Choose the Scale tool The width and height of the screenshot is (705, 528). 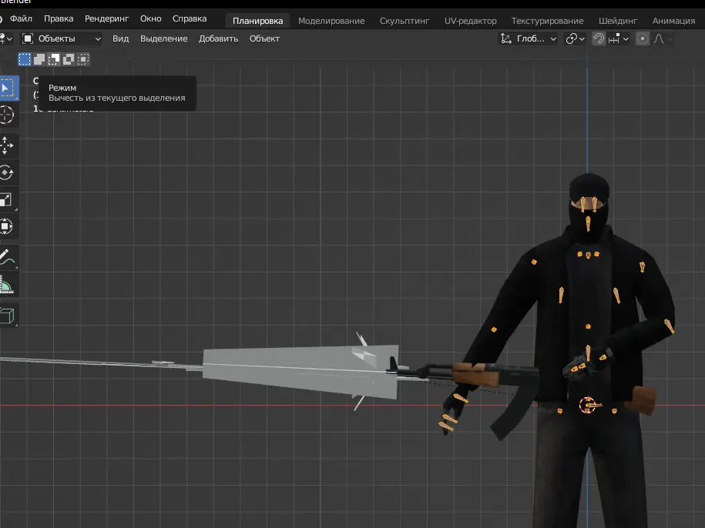coord(7,200)
